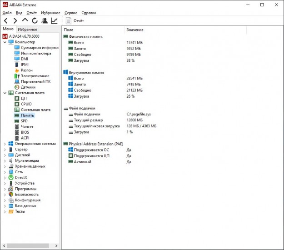Select the DirectX item in the sidebar
Viewport: 284px width, 250px height.
(21, 178)
